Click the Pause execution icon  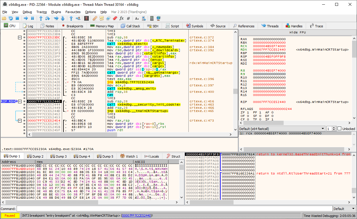[x=33, y=18]
